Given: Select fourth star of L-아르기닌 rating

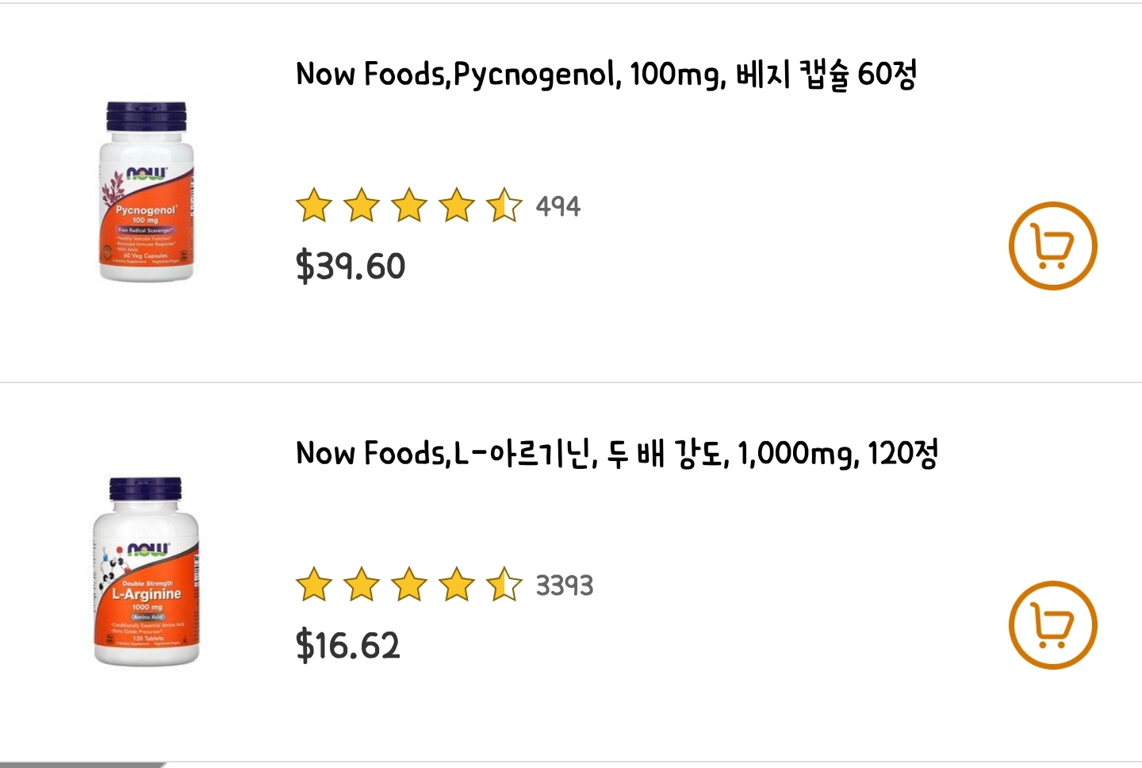Looking at the screenshot, I should (457, 585).
